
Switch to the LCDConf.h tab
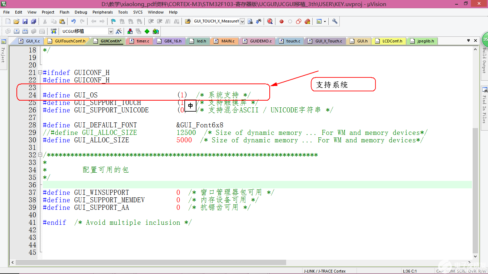389,41
